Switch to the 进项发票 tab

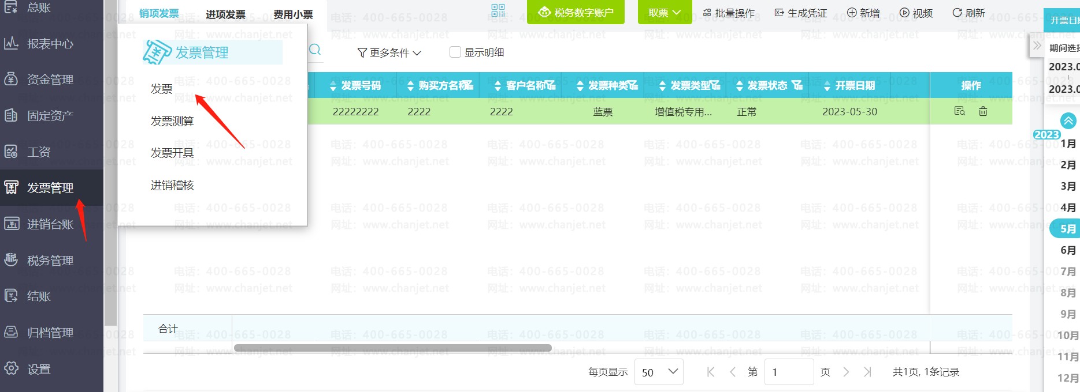coord(226,14)
